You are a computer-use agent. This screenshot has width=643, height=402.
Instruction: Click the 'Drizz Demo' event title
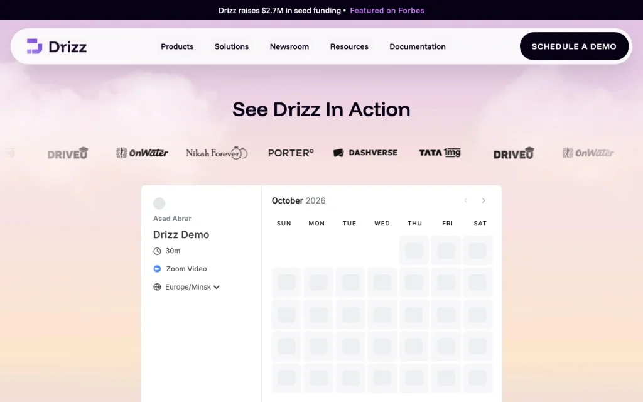(181, 235)
